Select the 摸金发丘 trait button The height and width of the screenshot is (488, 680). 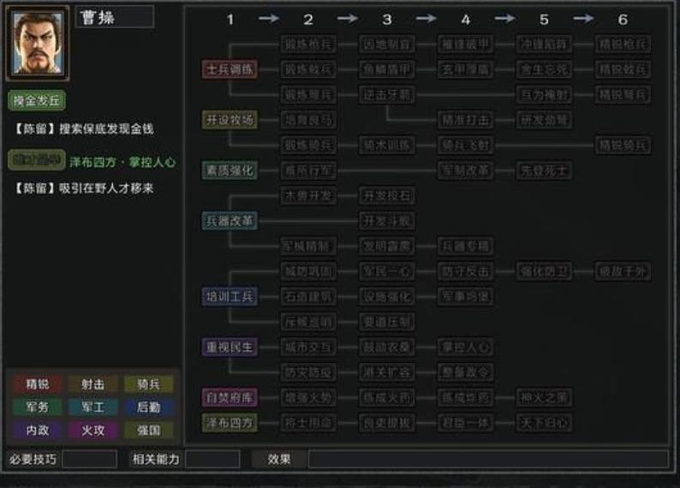(x=37, y=100)
